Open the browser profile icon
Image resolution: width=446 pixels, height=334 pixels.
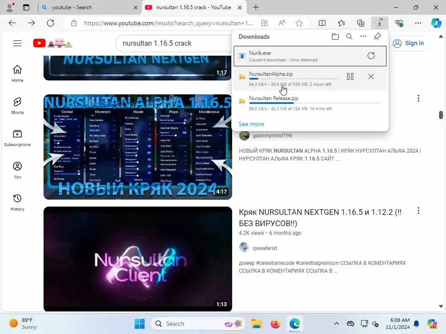(x=10, y=7)
